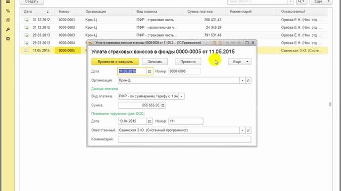Click unposted document icon for row 0000-0005
This screenshot has height=191, width=341.
click(x=26, y=50)
